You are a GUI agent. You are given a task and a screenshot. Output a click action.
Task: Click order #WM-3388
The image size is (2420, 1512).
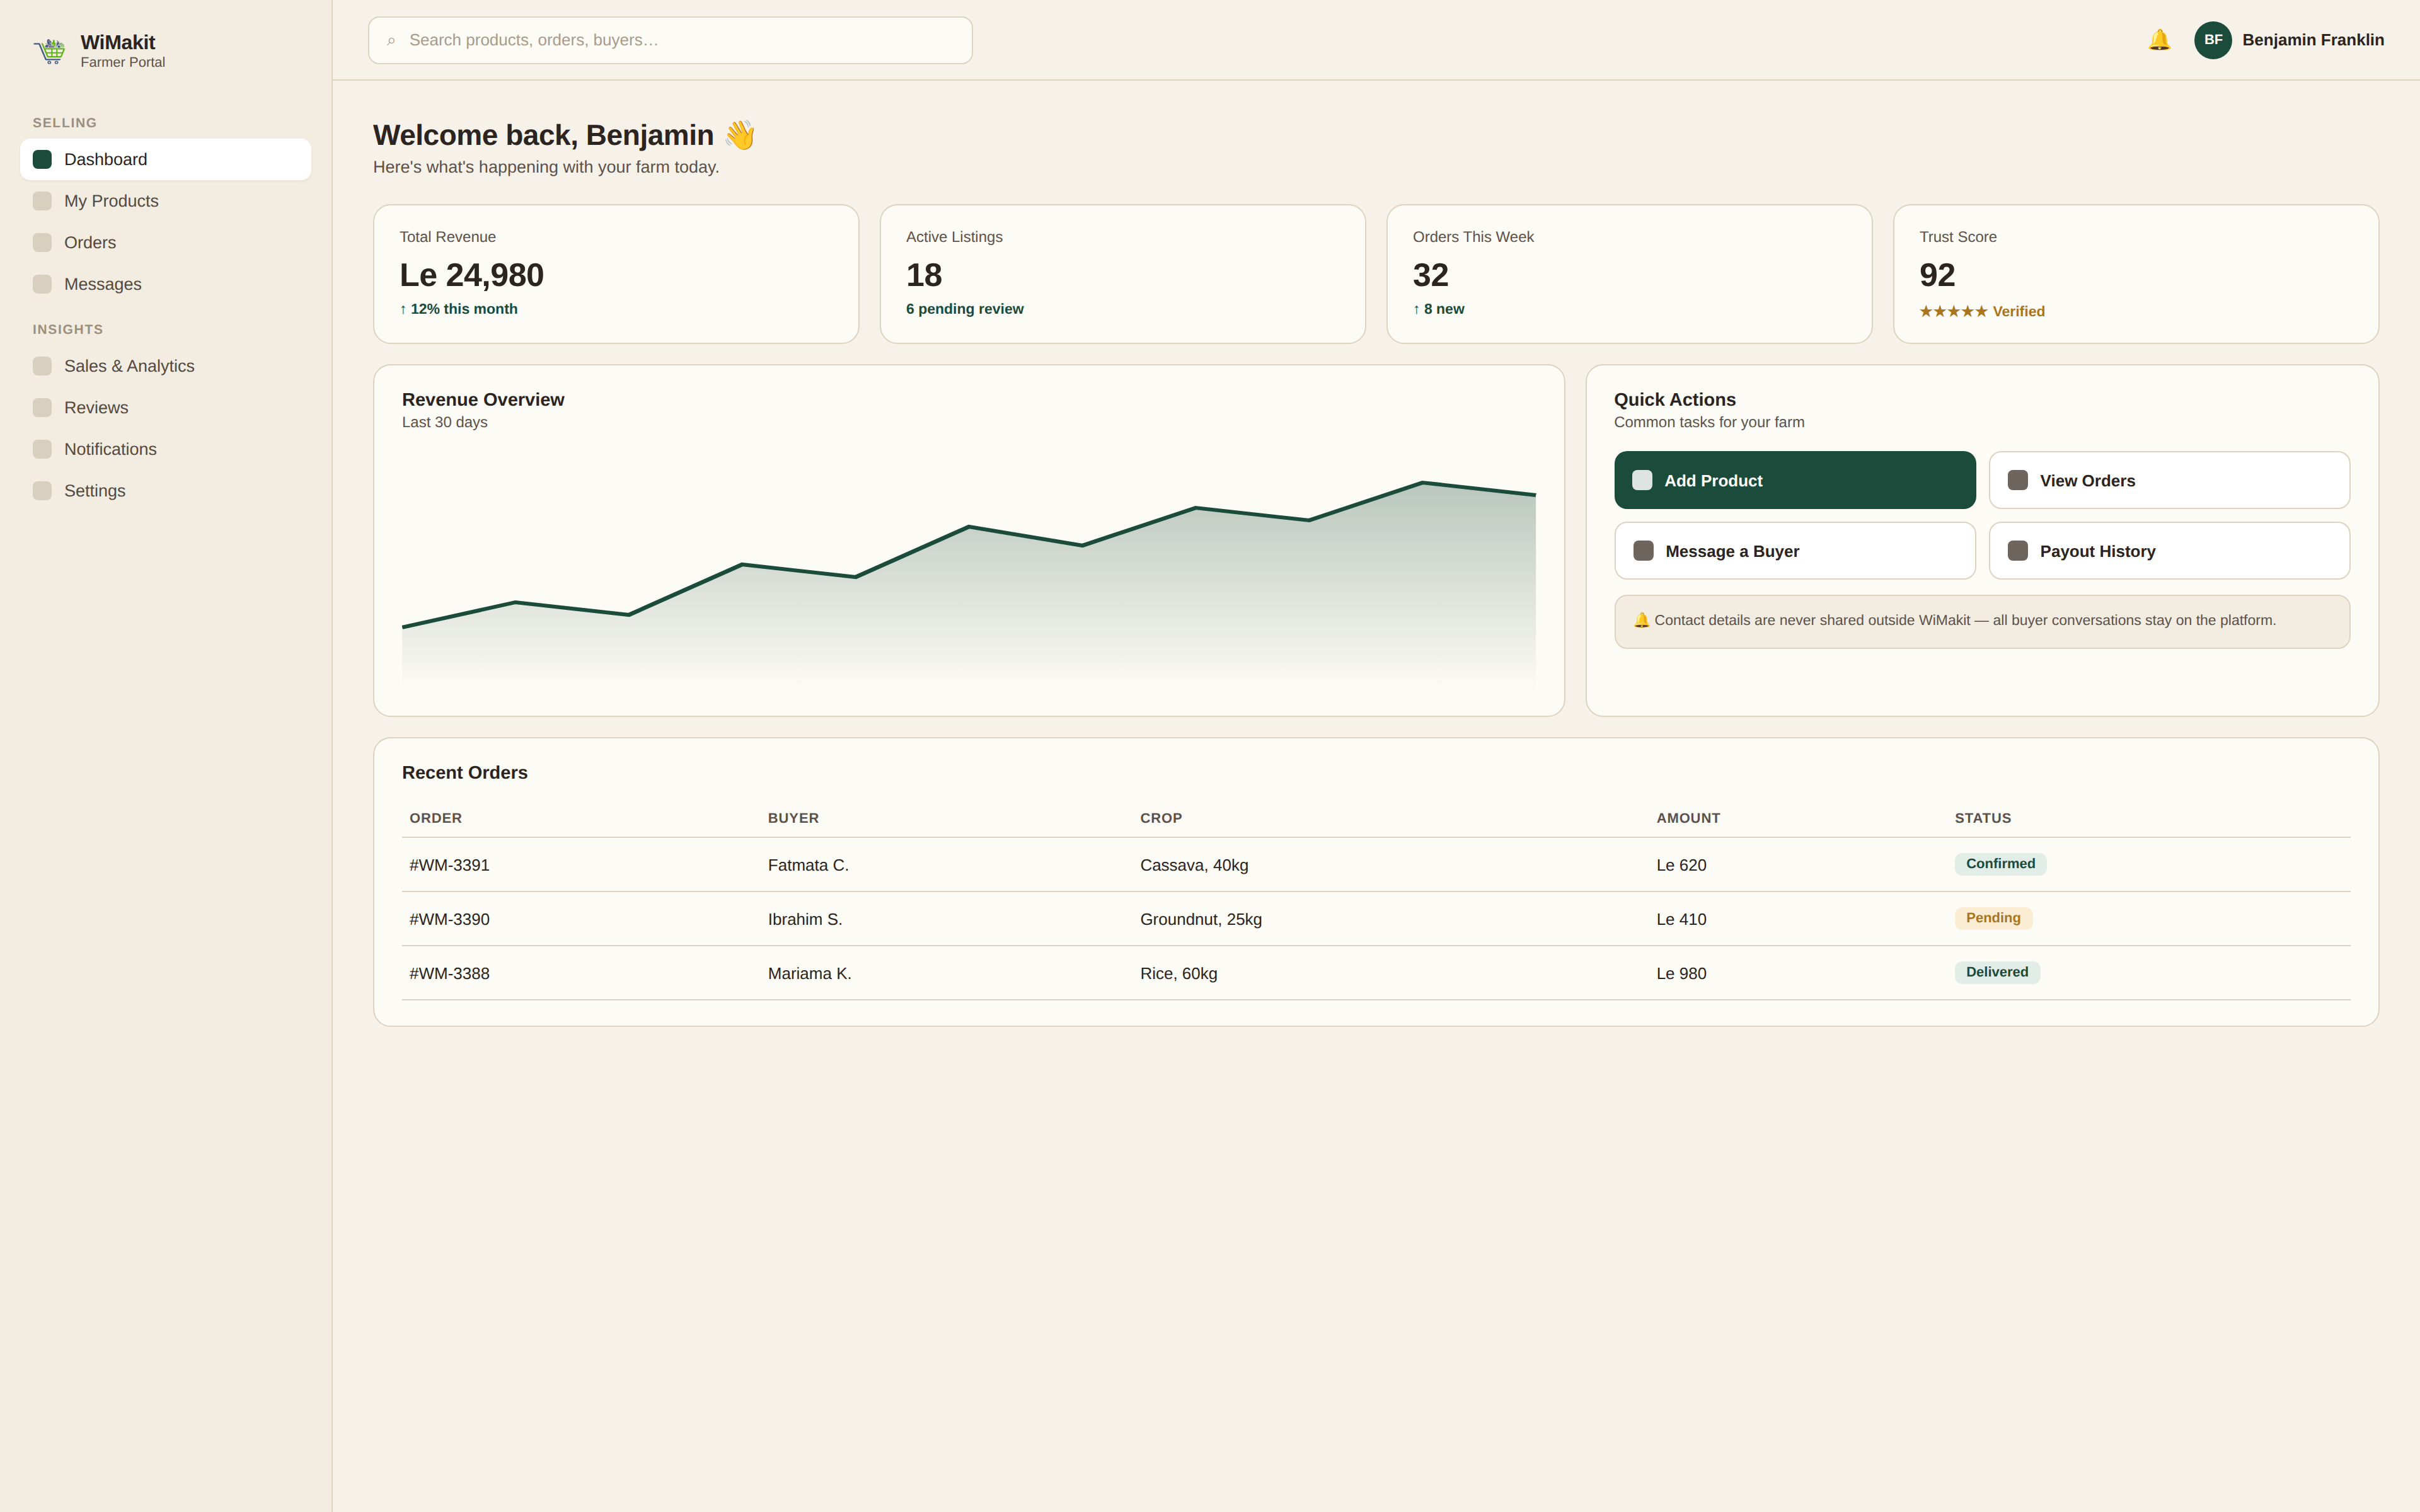pos(449,973)
